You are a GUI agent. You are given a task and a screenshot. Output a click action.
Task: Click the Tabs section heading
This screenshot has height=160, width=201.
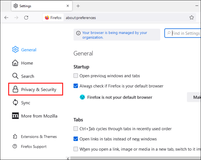point(78,120)
